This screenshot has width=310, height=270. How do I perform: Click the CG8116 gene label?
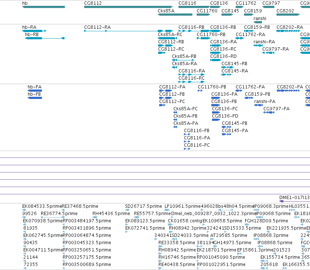pos(188,3)
